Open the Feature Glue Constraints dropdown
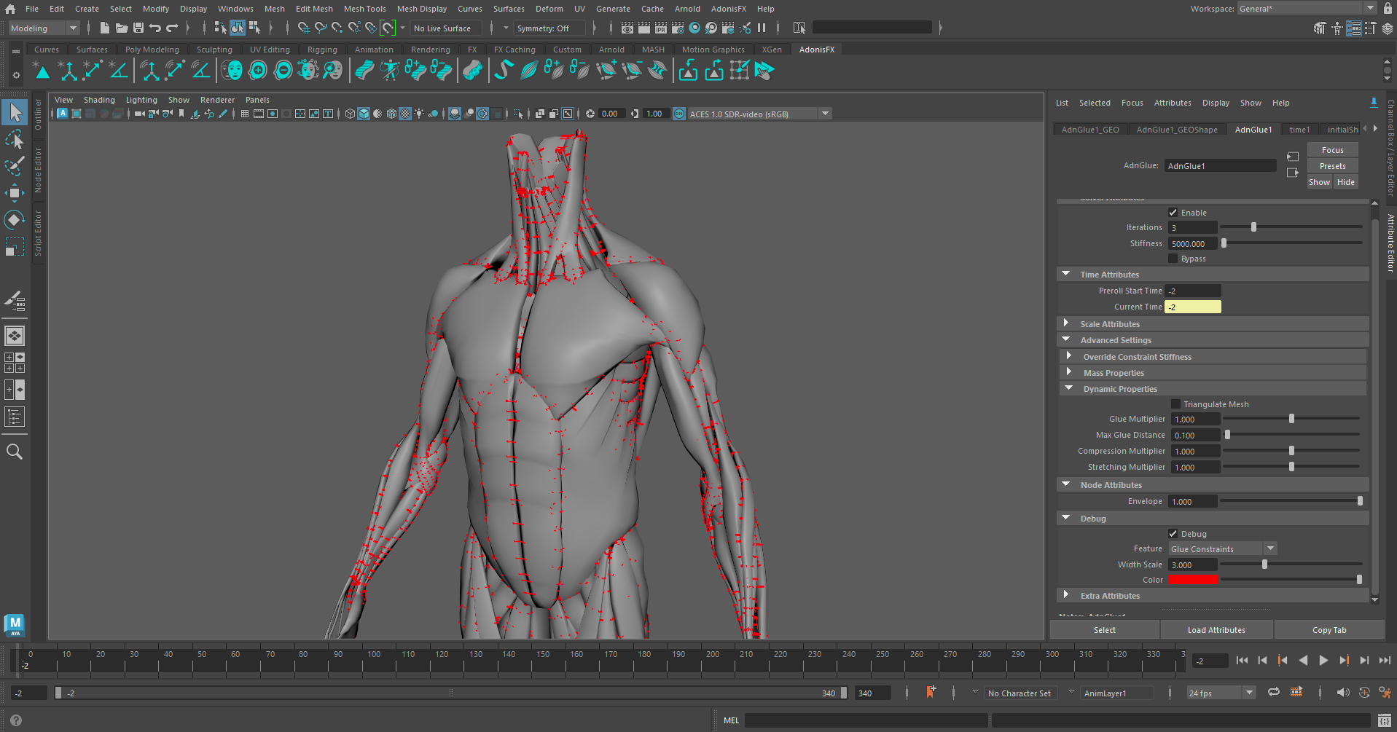 (1222, 549)
